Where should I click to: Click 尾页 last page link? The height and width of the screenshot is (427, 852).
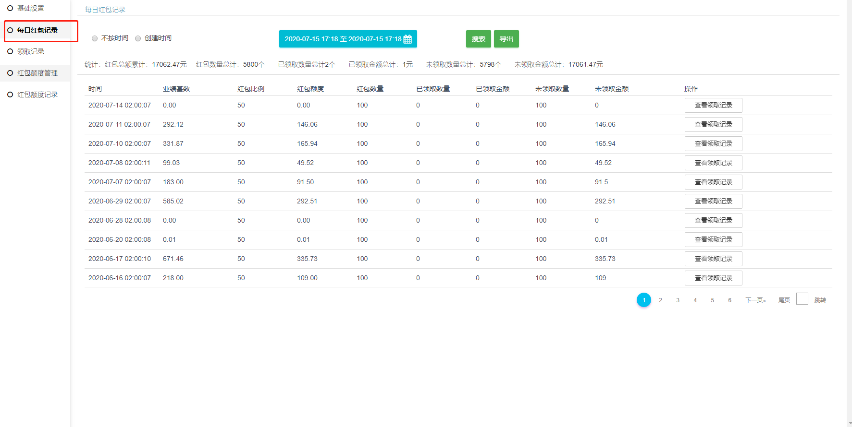(784, 300)
